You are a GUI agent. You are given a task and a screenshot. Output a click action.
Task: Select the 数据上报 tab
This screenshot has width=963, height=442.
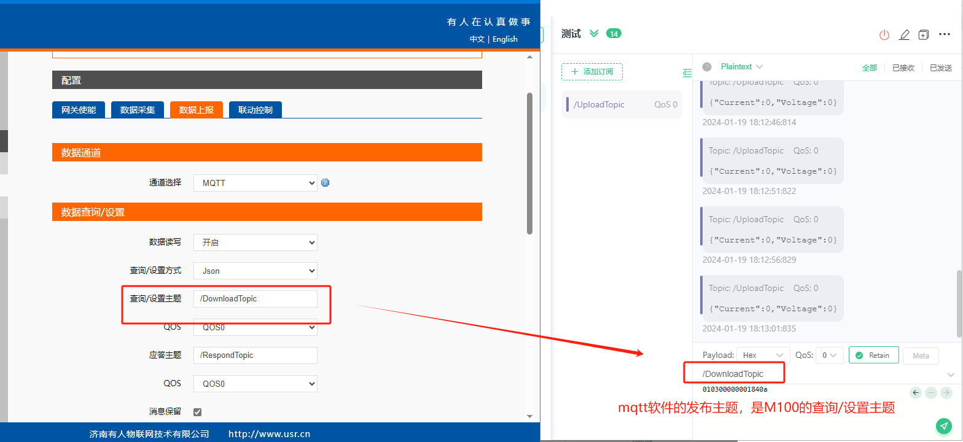[x=197, y=110]
